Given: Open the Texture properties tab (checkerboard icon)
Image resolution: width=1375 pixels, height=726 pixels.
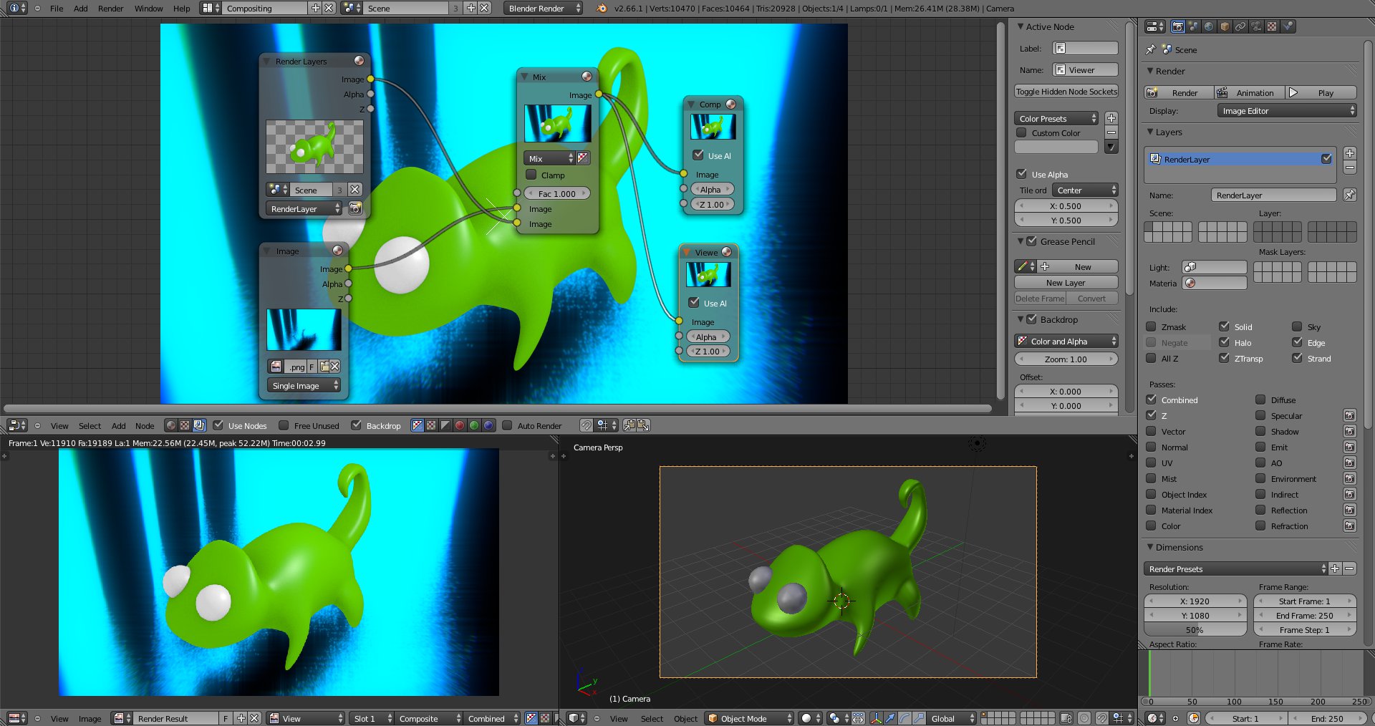Looking at the screenshot, I should click(1272, 26).
